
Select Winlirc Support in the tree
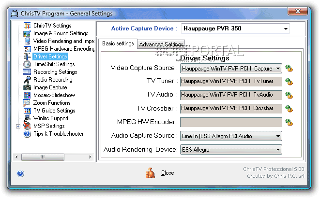pos(51,118)
